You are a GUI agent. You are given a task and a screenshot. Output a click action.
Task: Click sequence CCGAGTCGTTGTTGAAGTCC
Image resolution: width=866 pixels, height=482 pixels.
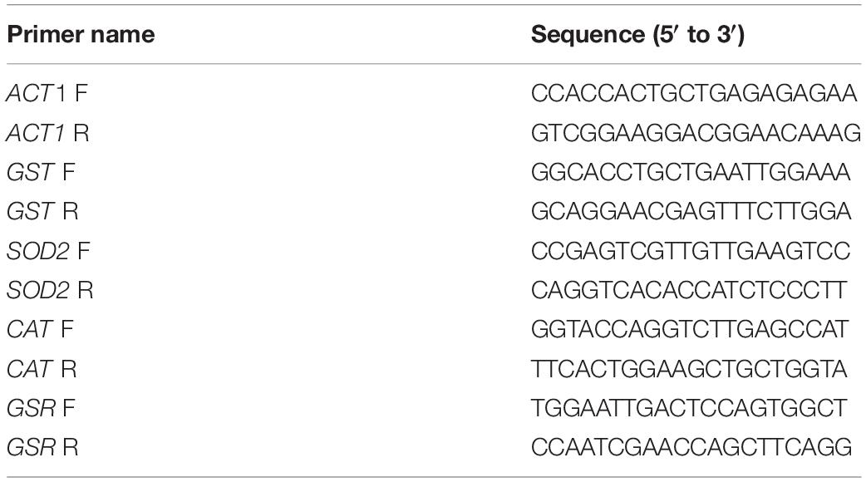coord(691,251)
